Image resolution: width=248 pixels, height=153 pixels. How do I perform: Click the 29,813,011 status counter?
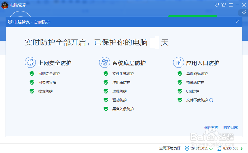pyautogui.click(x=199, y=148)
